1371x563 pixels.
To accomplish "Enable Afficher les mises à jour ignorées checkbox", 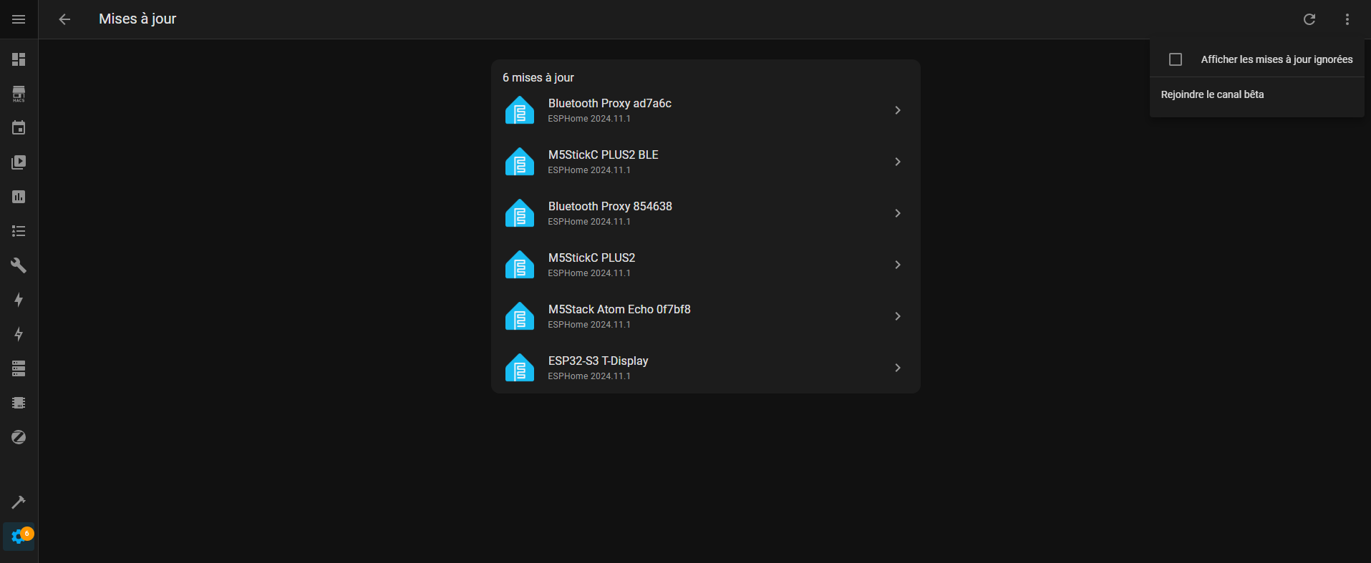I will coord(1176,59).
